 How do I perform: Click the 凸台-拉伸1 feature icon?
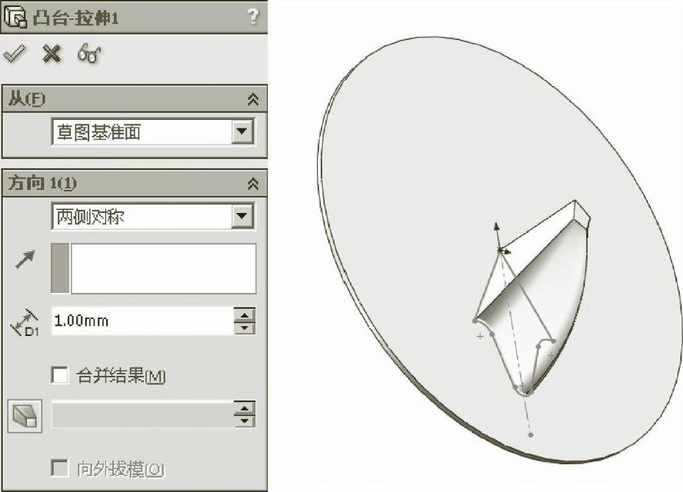tap(15, 17)
